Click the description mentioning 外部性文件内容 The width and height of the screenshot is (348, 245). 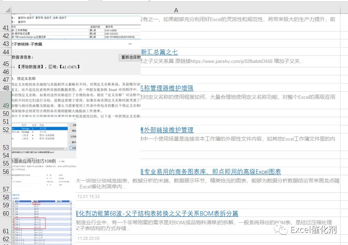point(238,139)
